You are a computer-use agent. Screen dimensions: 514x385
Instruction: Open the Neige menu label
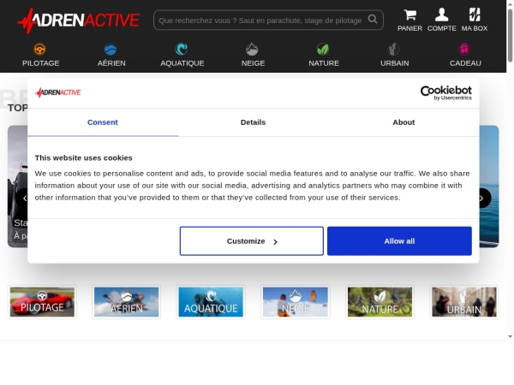click(253, 63)
